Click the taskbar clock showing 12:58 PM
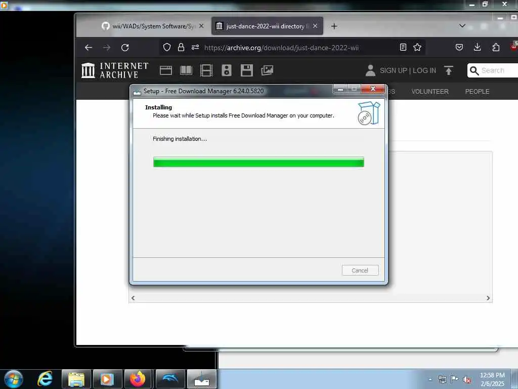518x389 pixels. click(492, 379)
